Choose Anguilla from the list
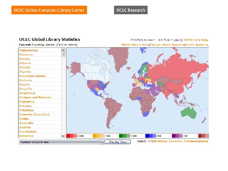The image size is (228, 171). pyautogui.click(x=25, y=89)
